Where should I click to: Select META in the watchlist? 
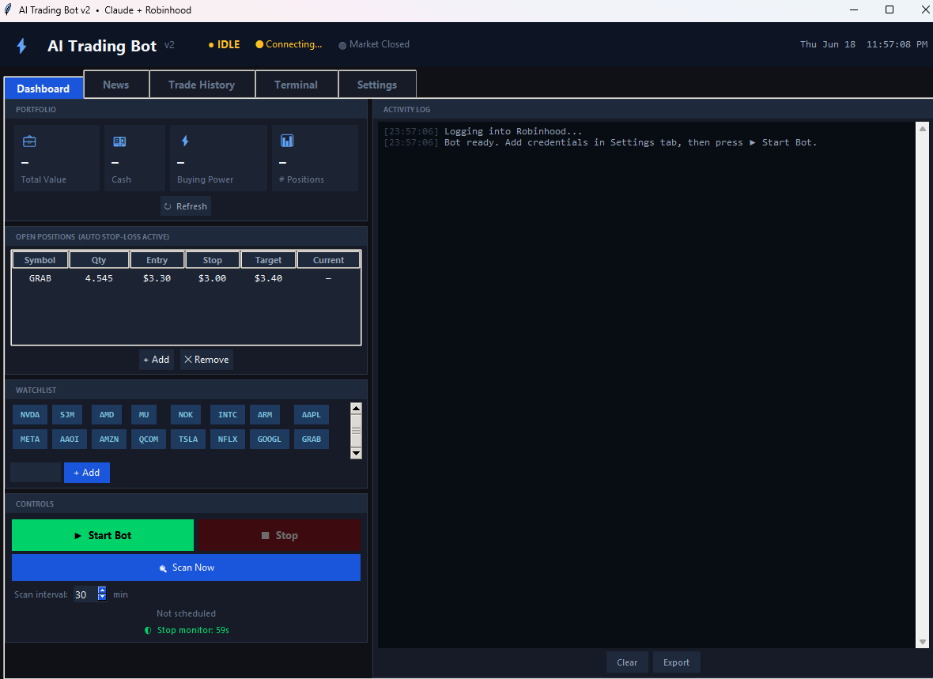pos(30,439)
